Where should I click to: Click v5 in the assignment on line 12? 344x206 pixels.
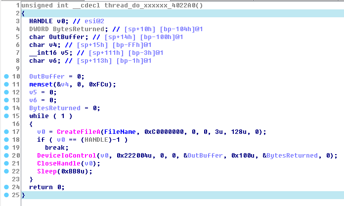[x=33, y=92]
